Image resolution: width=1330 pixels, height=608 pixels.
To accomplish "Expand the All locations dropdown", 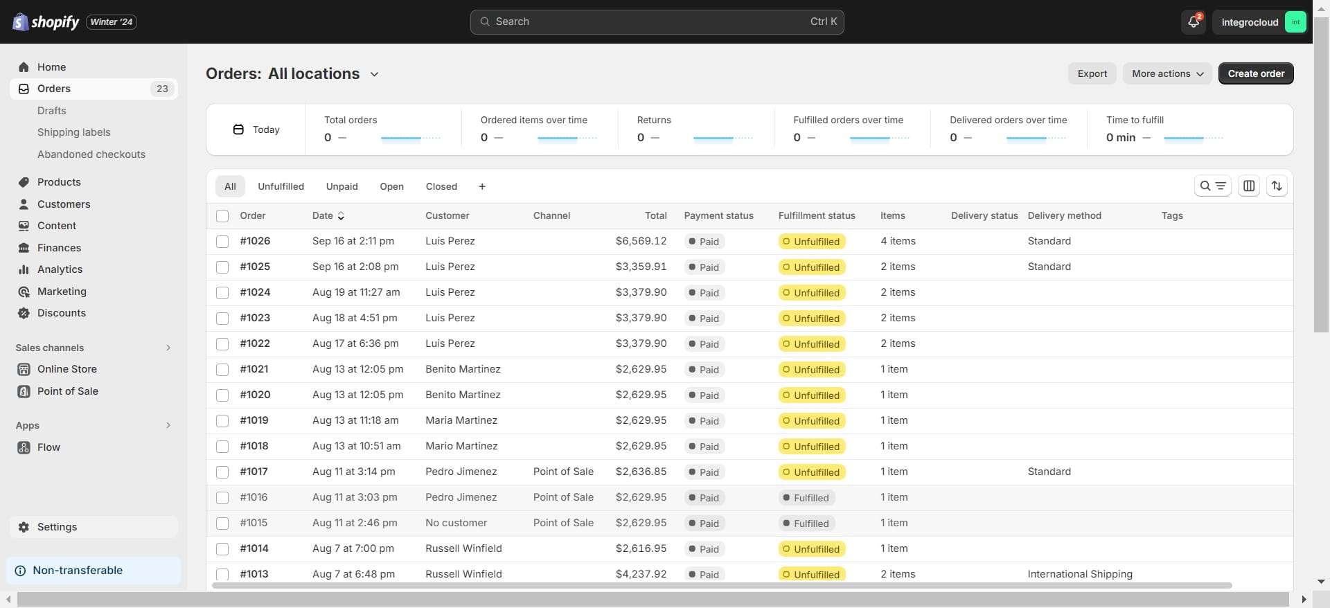I will [x=374, y=74].
